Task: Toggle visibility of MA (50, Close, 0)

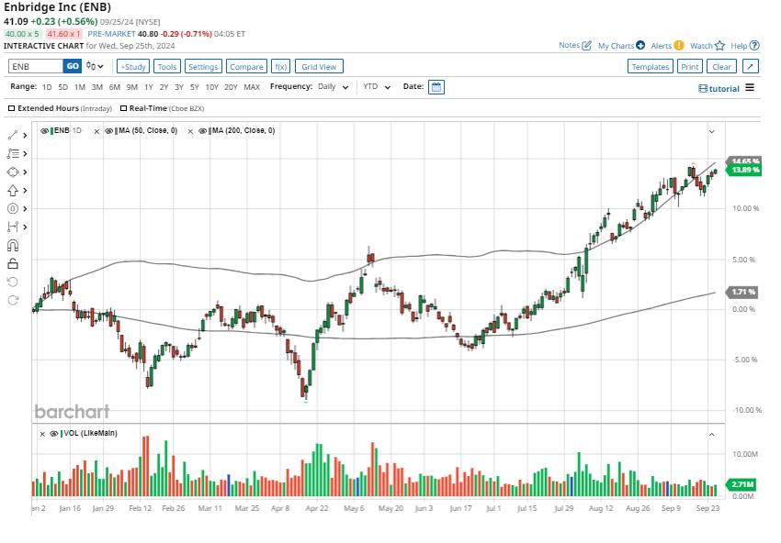Action: pyautogui.click(x=109, y=131)
